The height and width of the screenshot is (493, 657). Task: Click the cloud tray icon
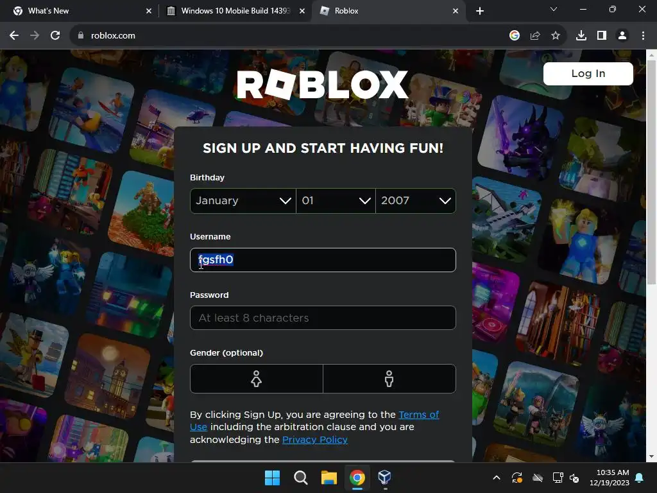(x=538, y=478)
